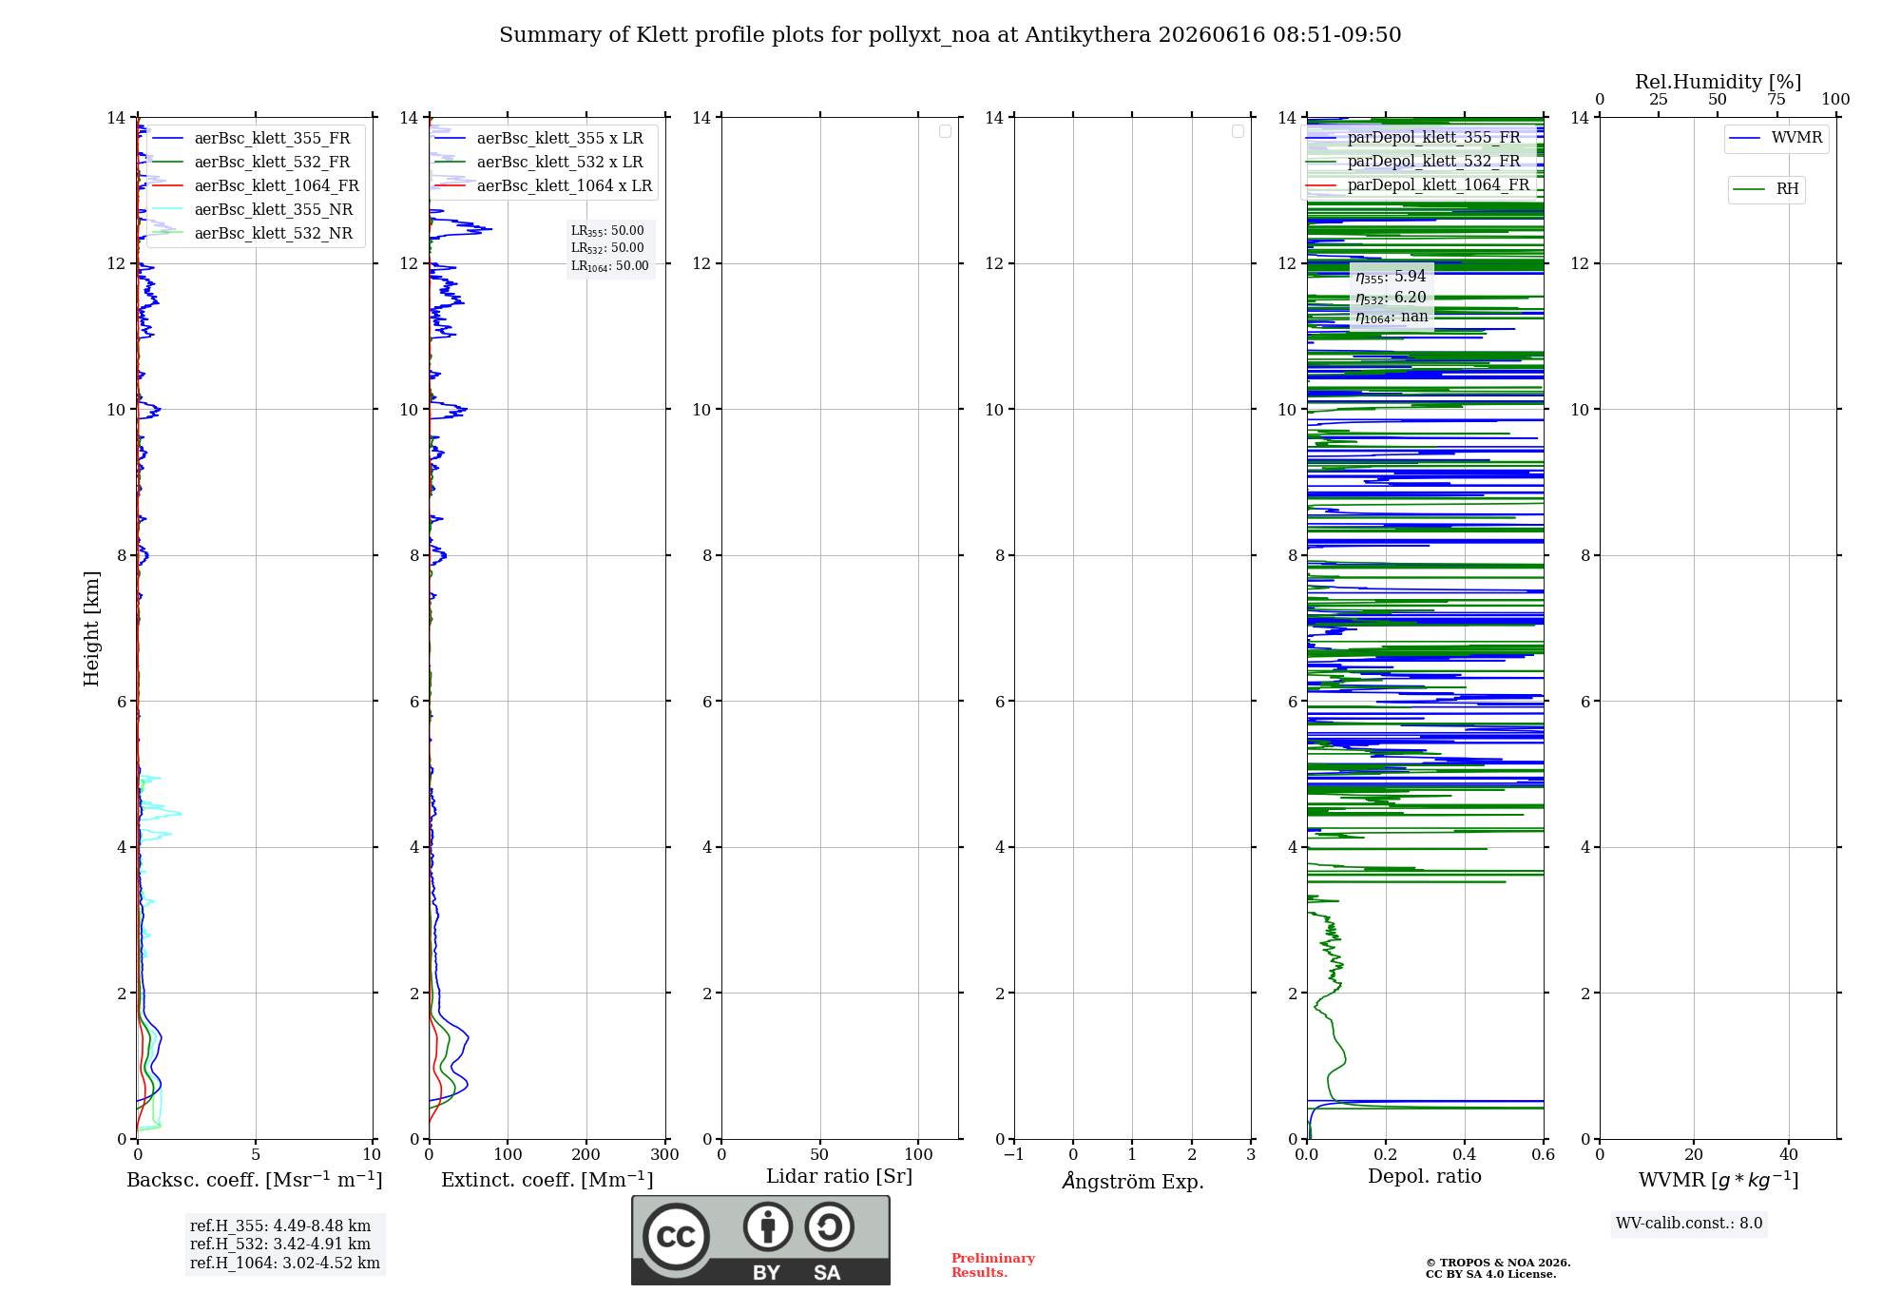Click the RH legend label
Screen dimensions: 1901x1293
[1787, 189]
